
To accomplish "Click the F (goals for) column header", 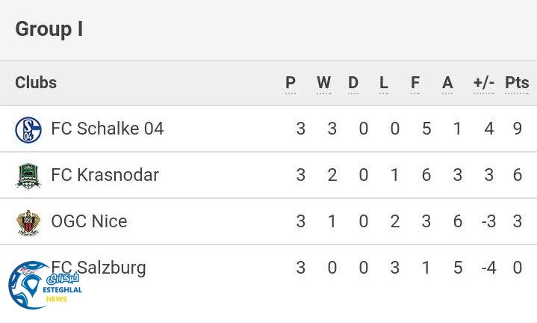I will coord(415,83).
